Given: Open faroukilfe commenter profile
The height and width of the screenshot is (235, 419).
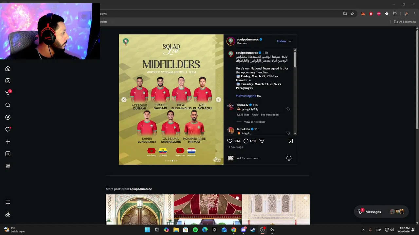Looking at the screenshot, I should tap(243, 129).
